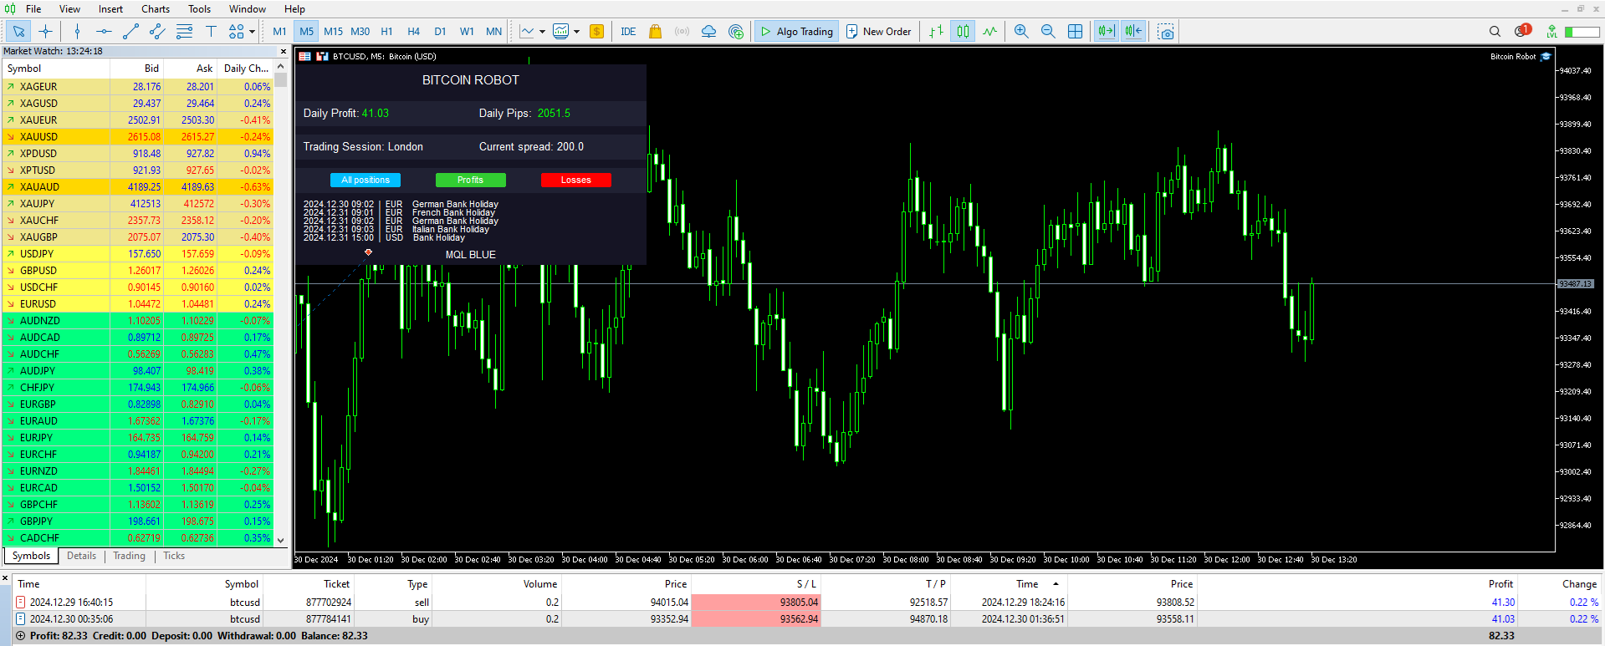
Task: Click the gold dollar trading icon
Action: click(x=597, y=32)
